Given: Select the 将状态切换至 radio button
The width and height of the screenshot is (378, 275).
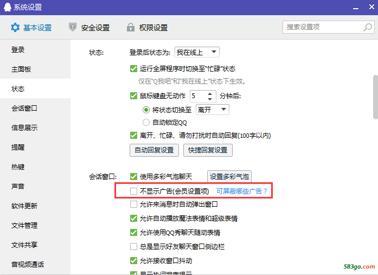Looking at the screenshot, I should [146, 110].
